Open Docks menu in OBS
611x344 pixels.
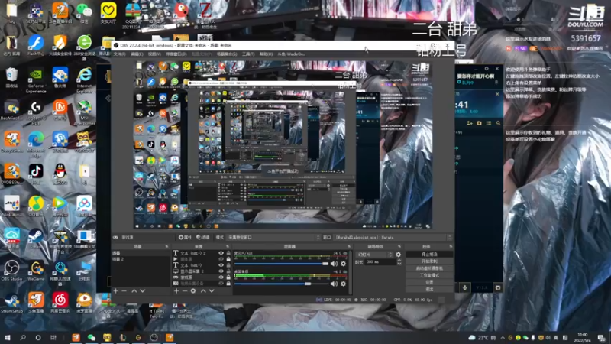pos(176,54)
